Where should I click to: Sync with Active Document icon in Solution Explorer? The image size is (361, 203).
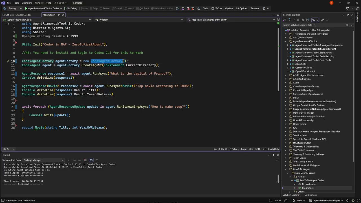point(298,20)
